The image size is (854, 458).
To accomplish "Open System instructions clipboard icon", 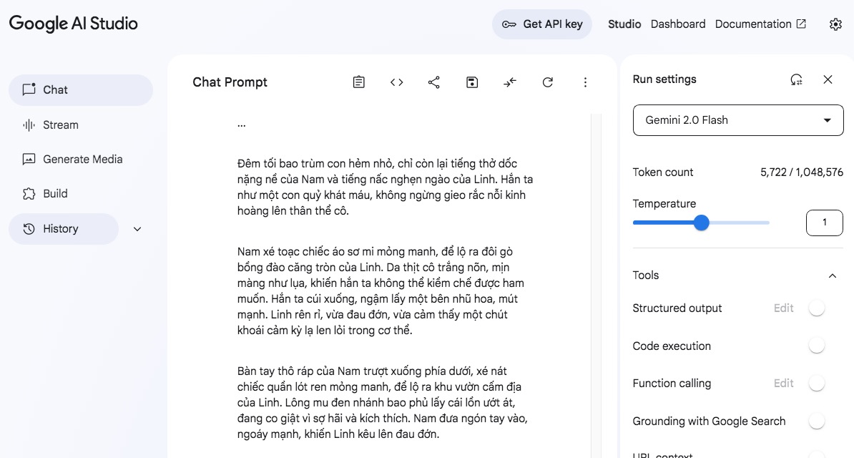I will pos(359,82).
